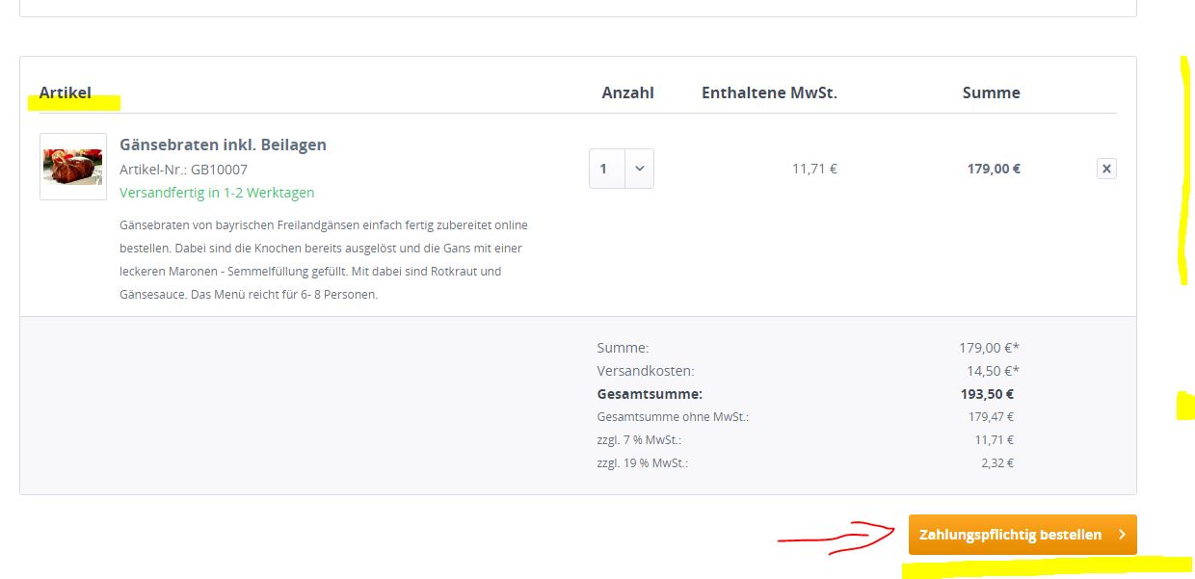Open the Gänsebraten inkl. Beilagen product link

223,145
